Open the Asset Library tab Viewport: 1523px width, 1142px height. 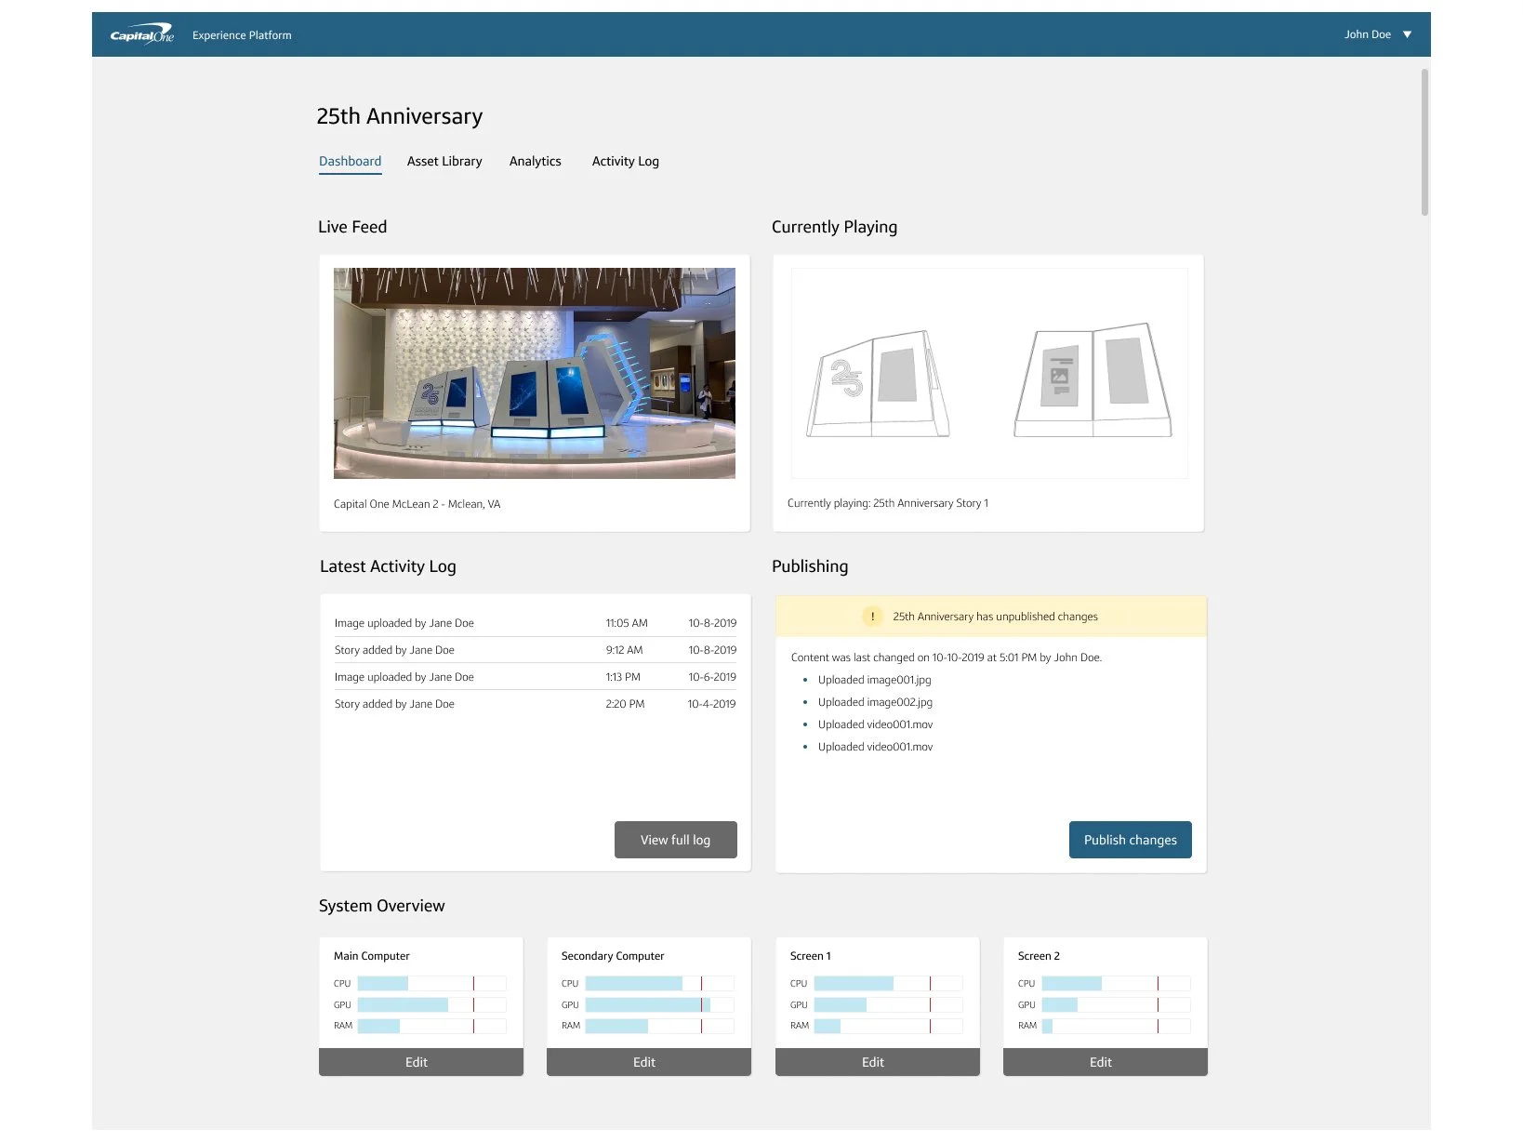444,161
